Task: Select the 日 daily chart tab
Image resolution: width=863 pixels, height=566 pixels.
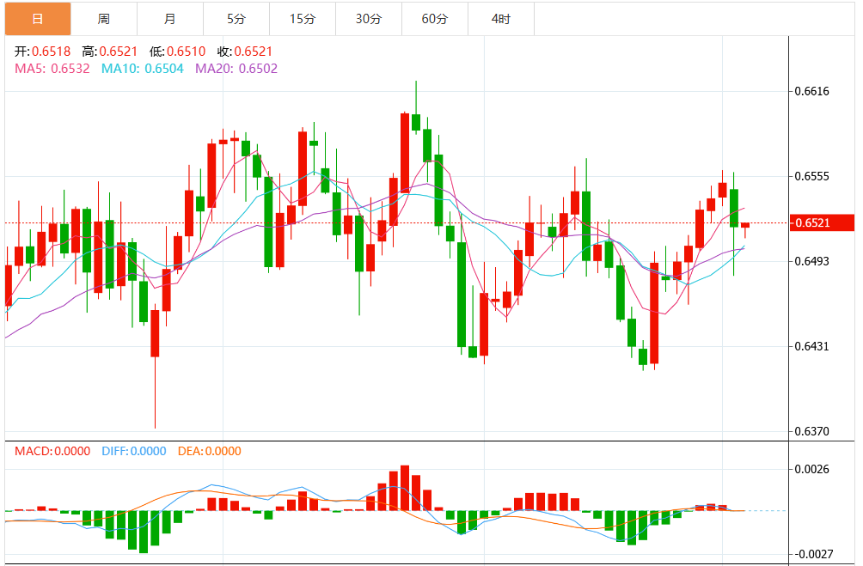Action: [x=38, y=19]
